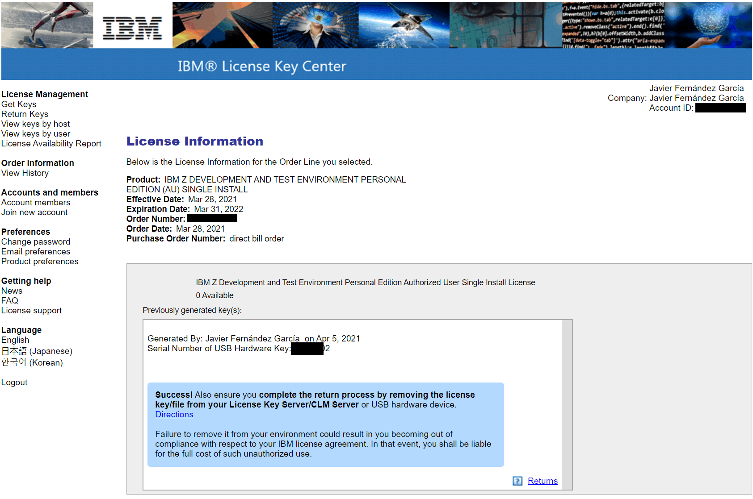
Task: Select View keys by user
Action: 35,133
